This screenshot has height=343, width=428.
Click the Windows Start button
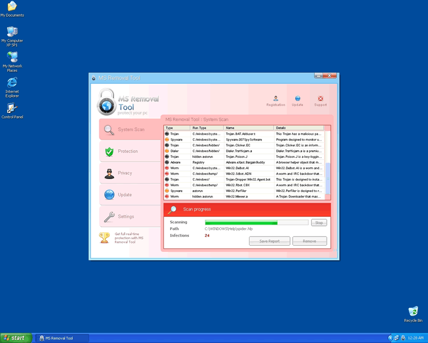point(15,338)
